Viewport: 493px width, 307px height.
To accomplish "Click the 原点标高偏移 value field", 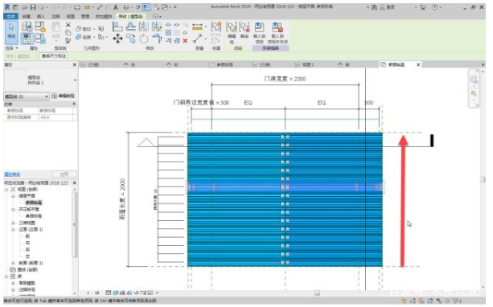I will pos(56,117).
